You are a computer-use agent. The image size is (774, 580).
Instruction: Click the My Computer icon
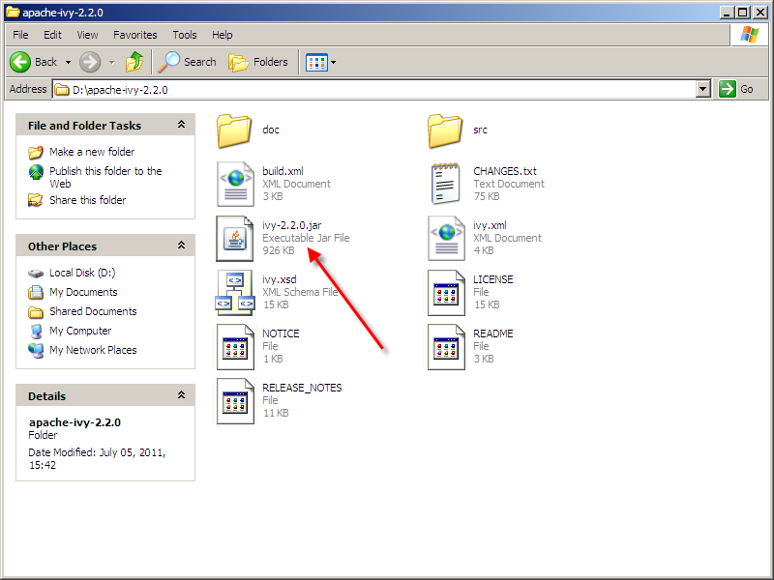point(36,331)
